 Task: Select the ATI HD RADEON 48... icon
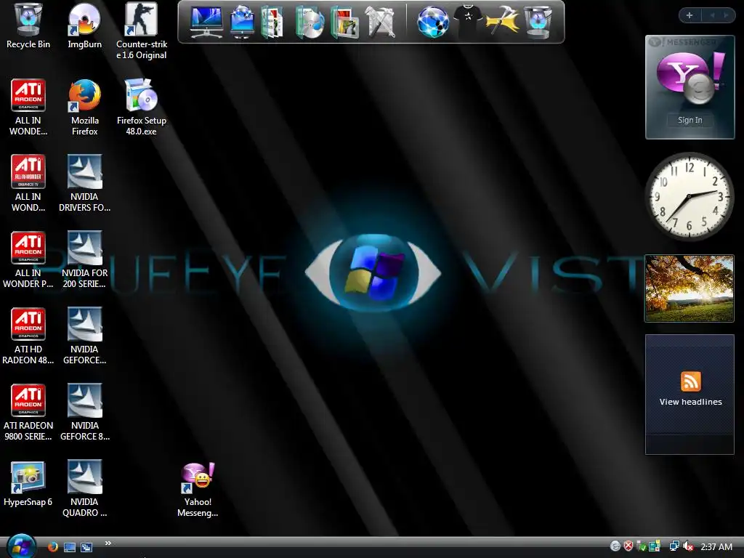[x=28, y=336]
